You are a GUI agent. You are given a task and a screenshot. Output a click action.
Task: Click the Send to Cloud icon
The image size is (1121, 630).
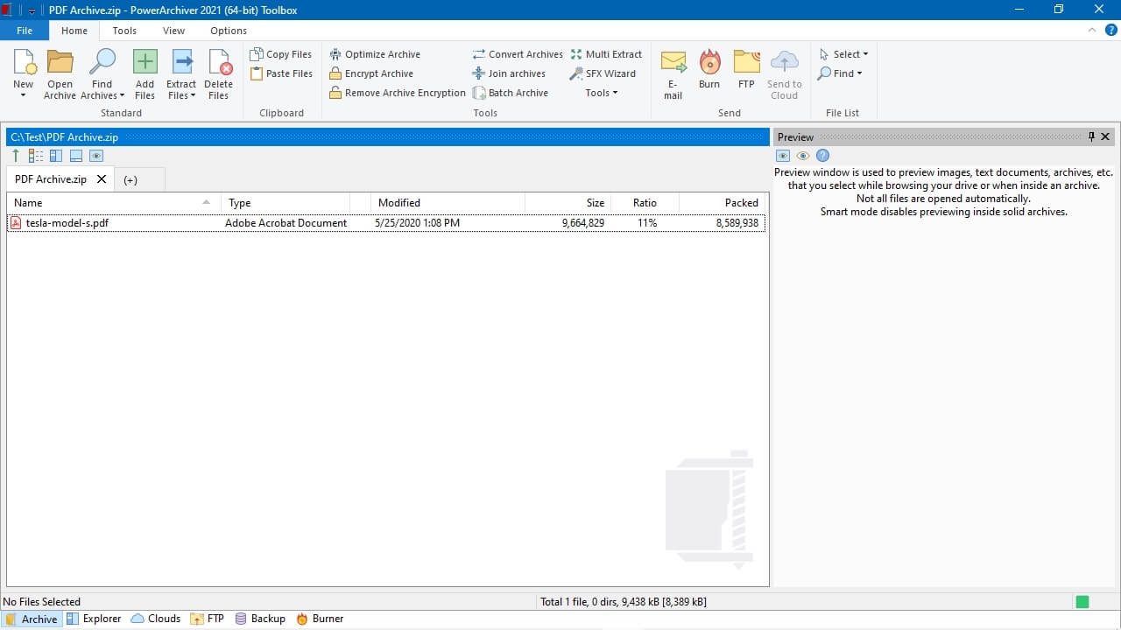(x=784, y=62)
